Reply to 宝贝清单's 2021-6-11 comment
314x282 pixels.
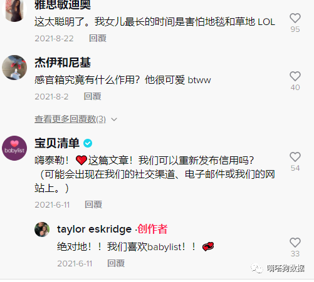(93, 204)
